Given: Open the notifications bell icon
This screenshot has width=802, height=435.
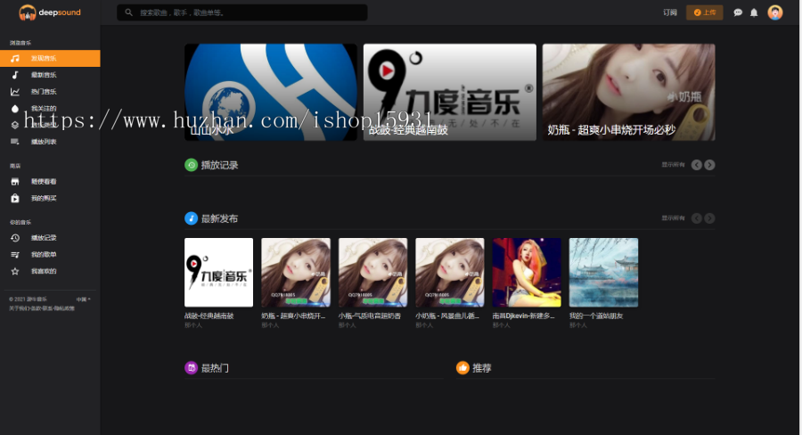Looking at the screenshot, I should click(x=754, y=12).
